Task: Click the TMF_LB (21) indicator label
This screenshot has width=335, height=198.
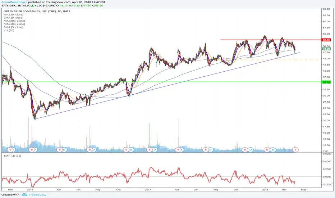Action: [x=12, y=156]
